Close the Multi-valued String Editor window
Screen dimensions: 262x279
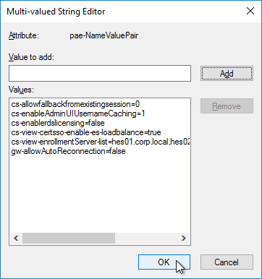(250, 11)
